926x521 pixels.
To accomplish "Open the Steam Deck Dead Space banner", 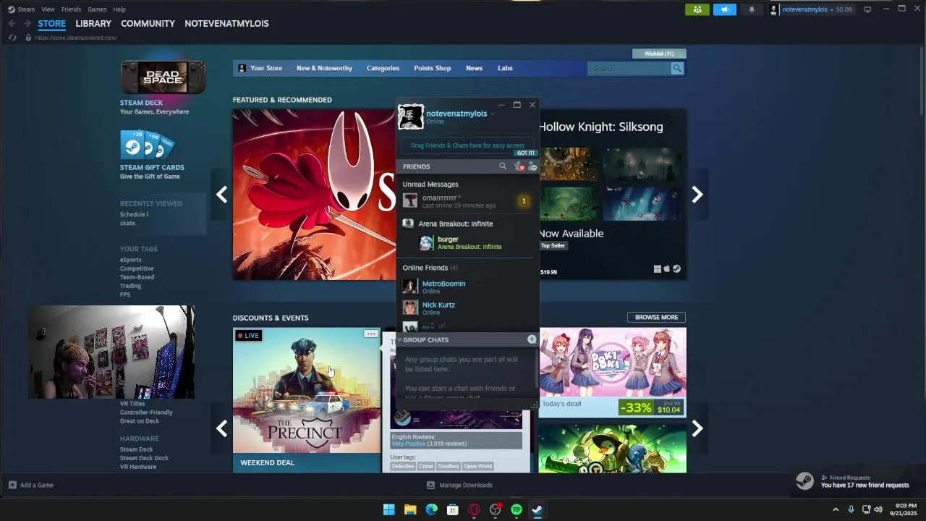I will pyautogui.click(x=163, y=77).
